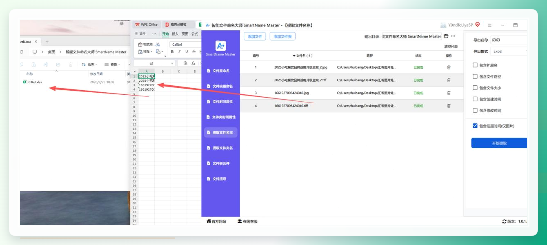Click the 导出名称 input field
This screenshot has width=547, height=245.
pos(509,40)
